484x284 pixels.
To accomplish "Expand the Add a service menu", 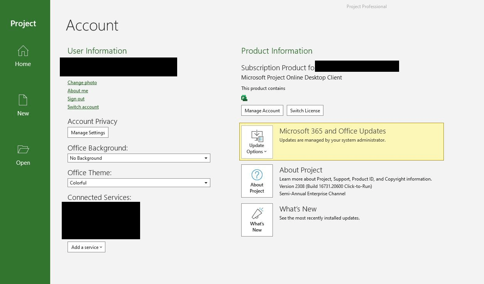I will [x=86, y=247].
